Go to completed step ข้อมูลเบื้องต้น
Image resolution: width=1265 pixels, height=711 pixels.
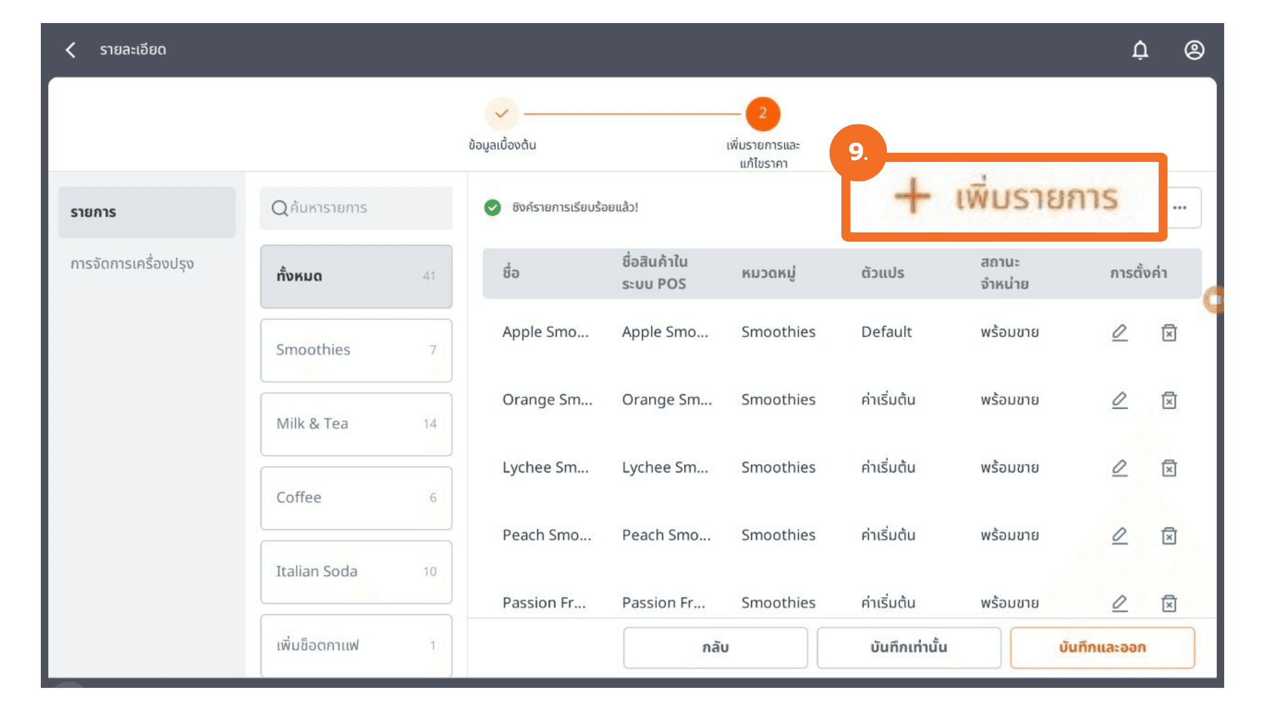pyautogui.click(x=501, y=114)
